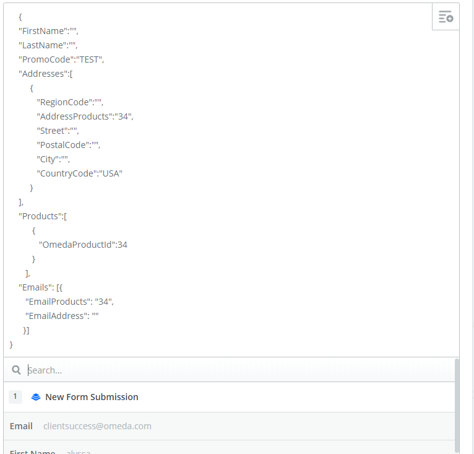Place cursor on the AddressProducts line
Viewport: 474px width, 454px height.
[x=85, y=116]
